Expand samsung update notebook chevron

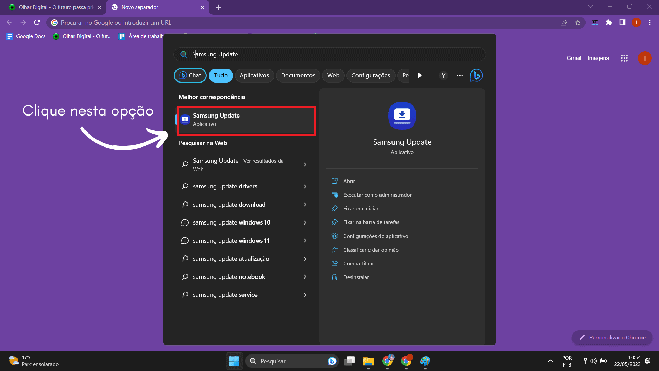click(305, 277)
